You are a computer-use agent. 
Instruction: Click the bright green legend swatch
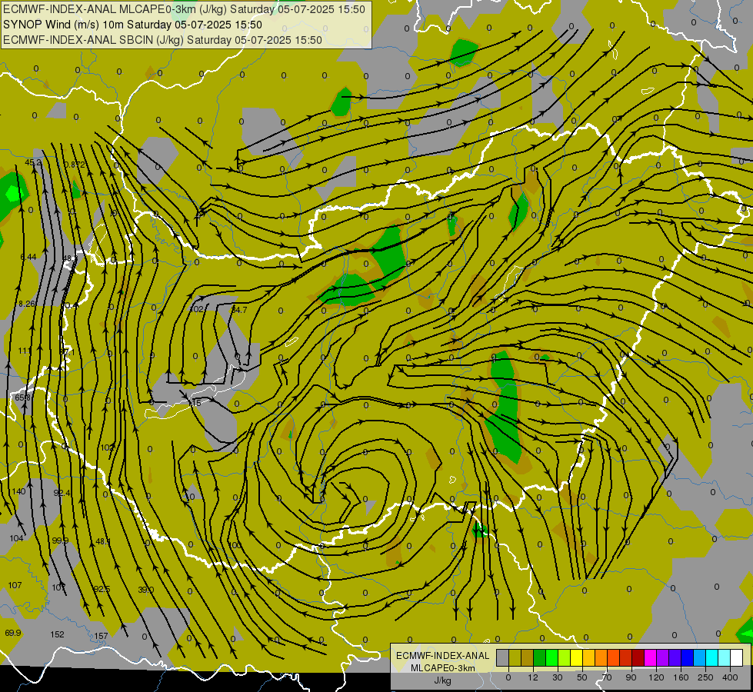[x=552, y=658]
